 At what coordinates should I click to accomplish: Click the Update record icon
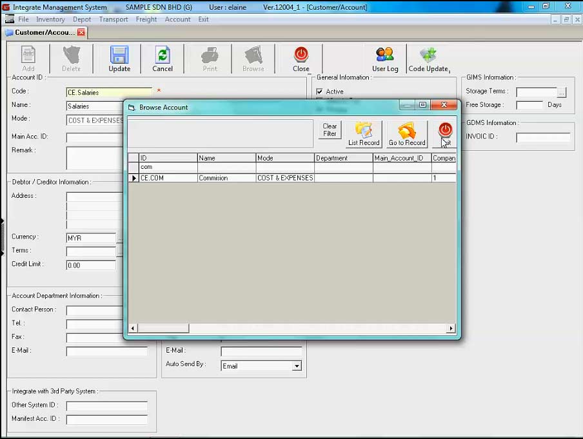tap(119, 59)
